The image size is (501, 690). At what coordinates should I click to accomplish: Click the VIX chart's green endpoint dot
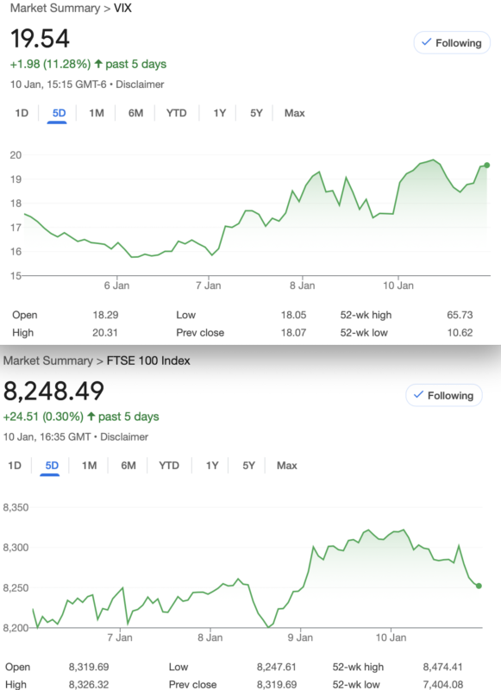click(486, 165)
